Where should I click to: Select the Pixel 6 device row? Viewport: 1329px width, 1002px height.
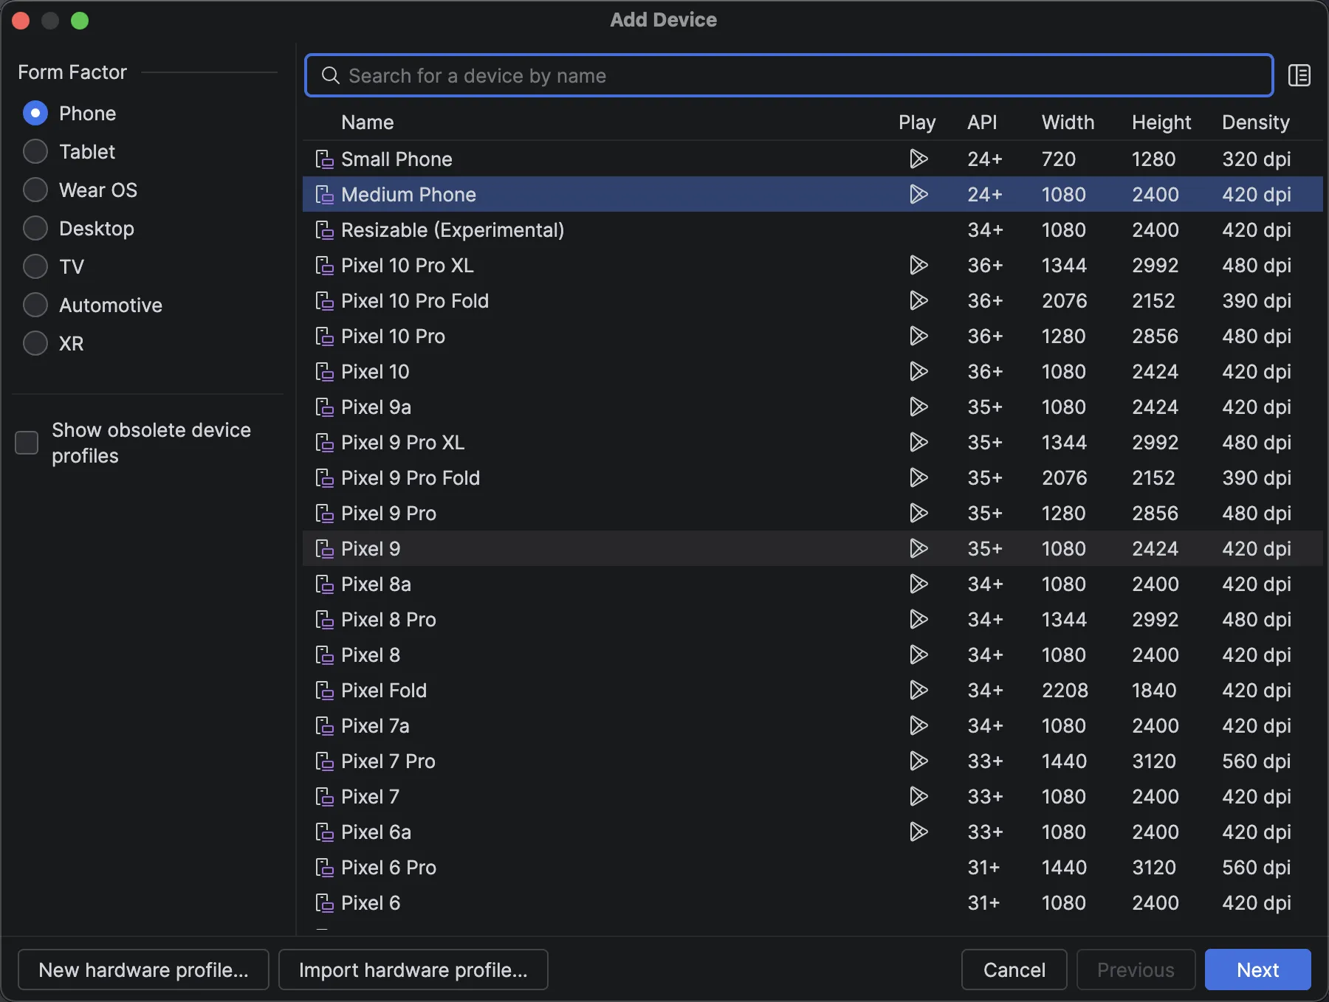[x=812, y=903]
